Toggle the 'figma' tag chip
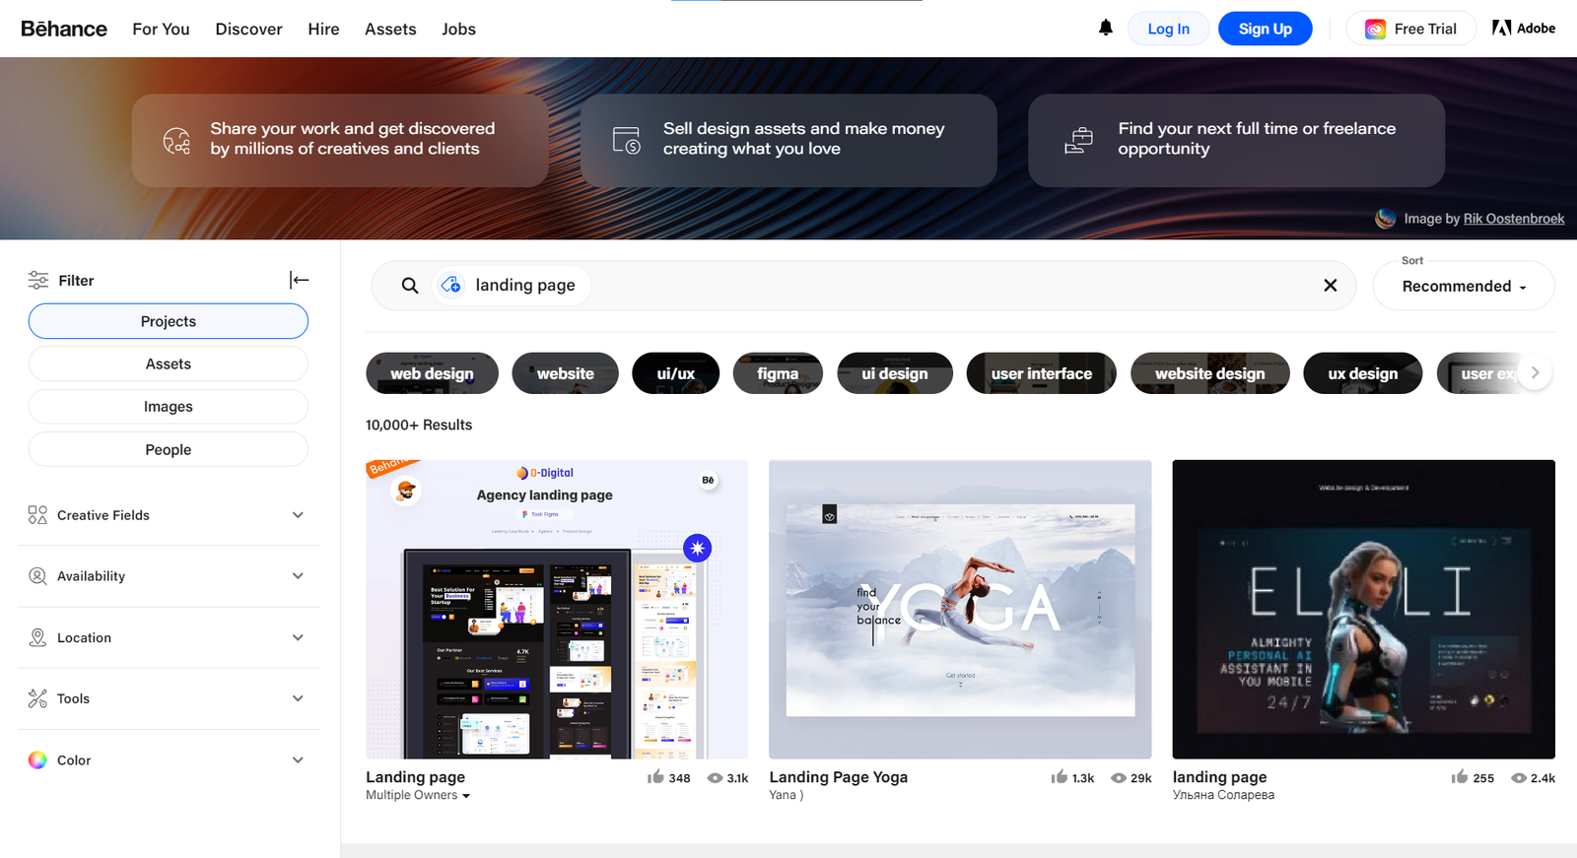This screenshot has height=858, width=1577. pyautogui.click(x=778, y=373)
